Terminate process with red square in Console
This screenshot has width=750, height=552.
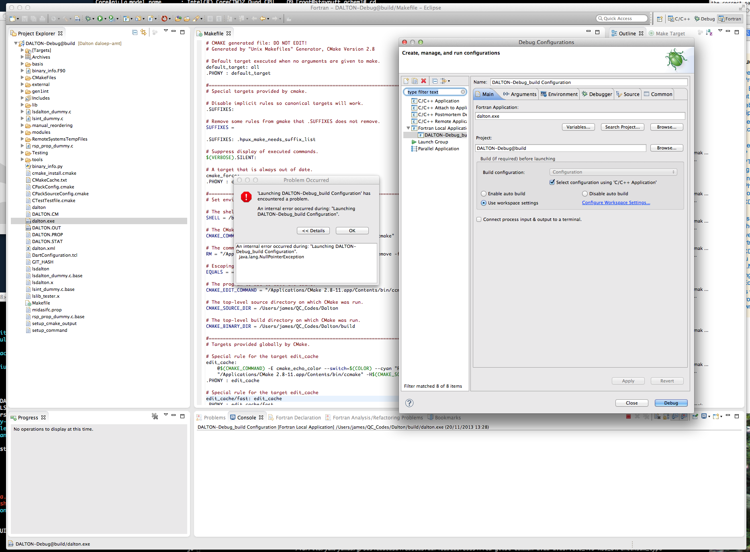628,417
